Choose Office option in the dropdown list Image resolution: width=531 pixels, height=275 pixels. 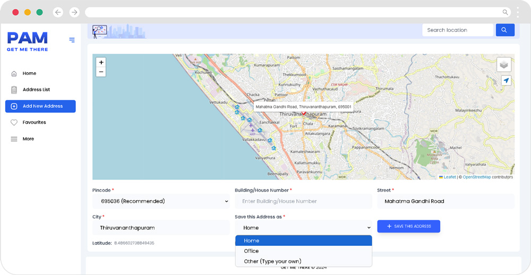(x=303, y=251)
